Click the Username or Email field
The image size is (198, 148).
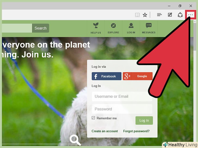point(122,96)
